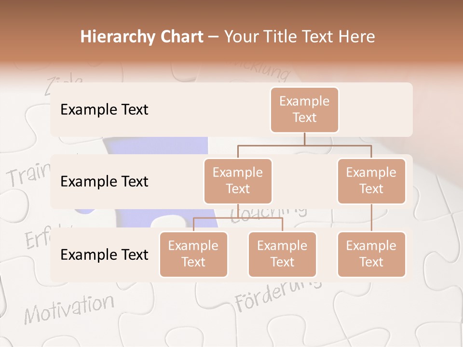Click the middle box in the bottom level

(282, 254)
